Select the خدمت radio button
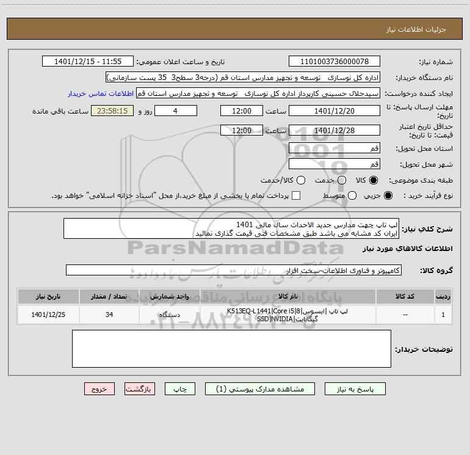The width and height of the screenshot is (470, 455). click(x=342, y=180)
